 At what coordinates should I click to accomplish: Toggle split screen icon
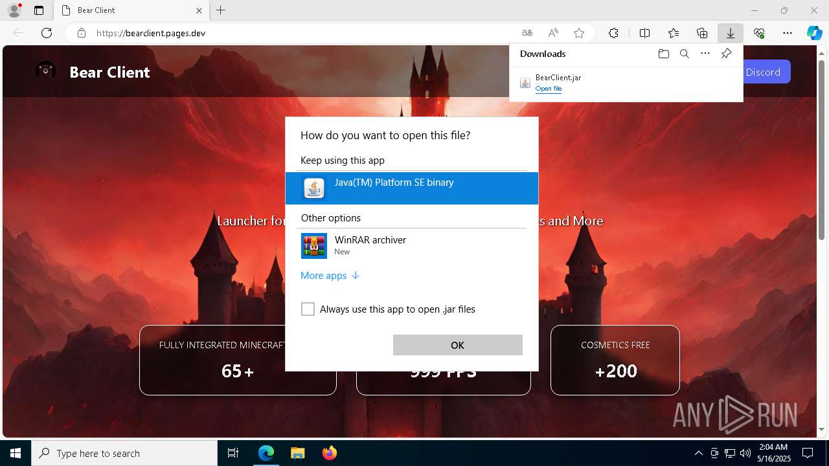(644, 33)
